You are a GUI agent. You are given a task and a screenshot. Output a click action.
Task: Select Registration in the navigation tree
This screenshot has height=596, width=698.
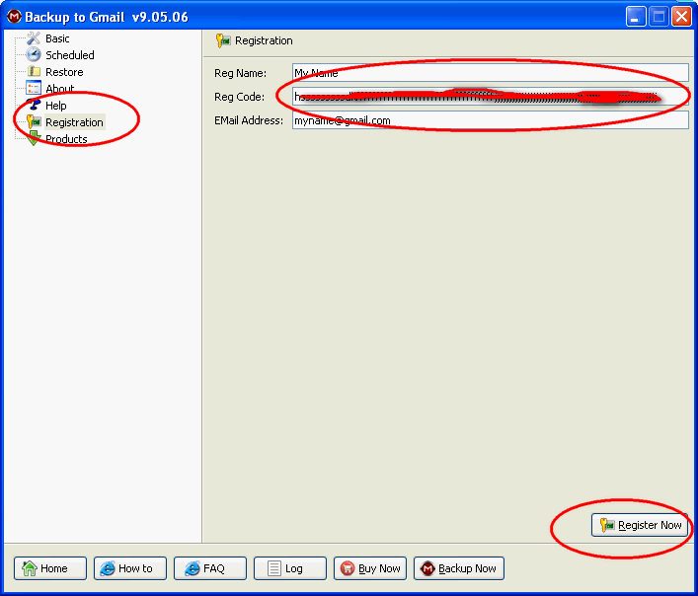[74, 122]
